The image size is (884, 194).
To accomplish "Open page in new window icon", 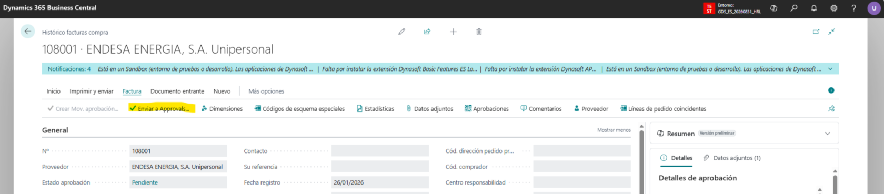I will tap(816, 32).
